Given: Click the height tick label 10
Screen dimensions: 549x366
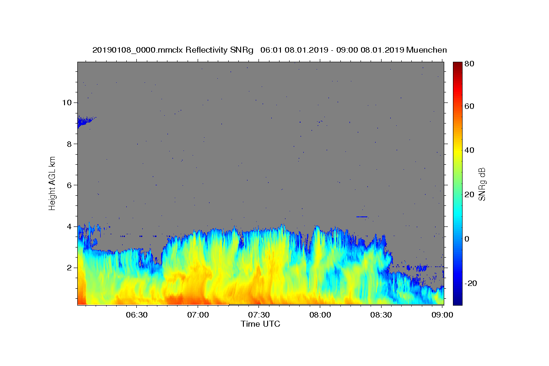Looking at the screenshot, I should [x=68, y=102].
